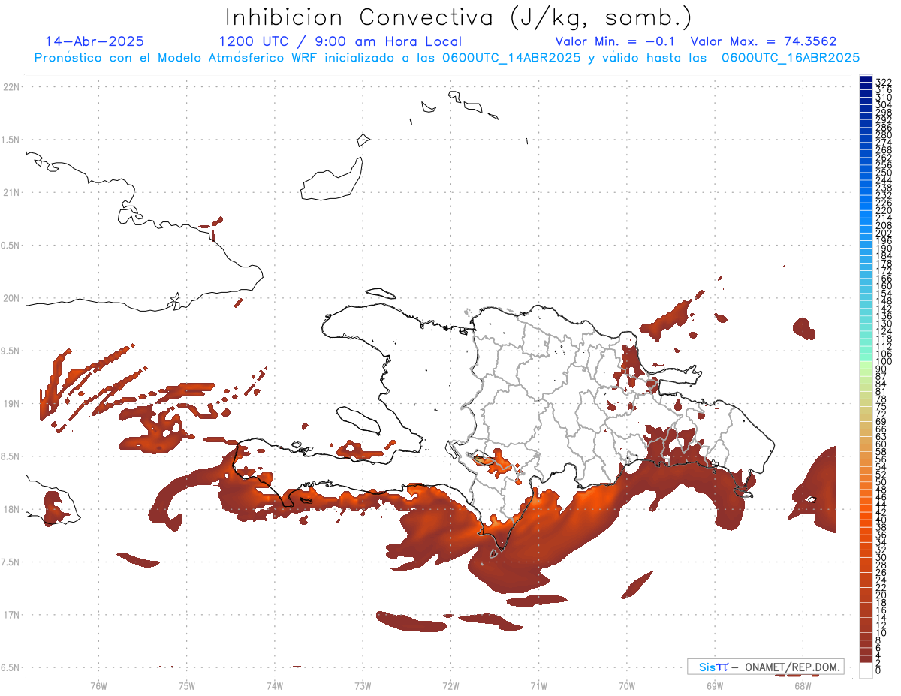Click the white swatch at the color scale bottom
901x696 pixels.
pos(866,671)
